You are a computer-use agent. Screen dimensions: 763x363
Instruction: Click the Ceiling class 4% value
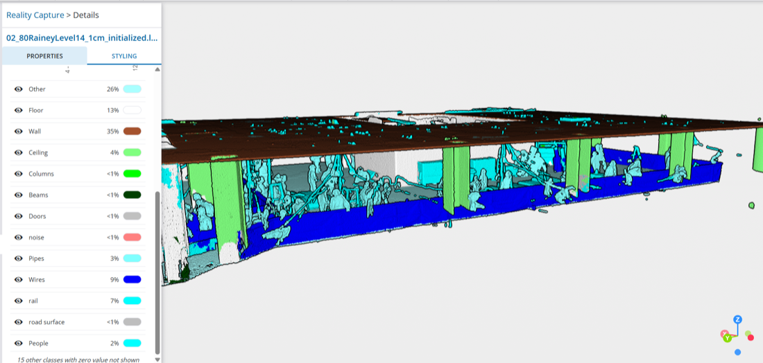click(114, 152)
